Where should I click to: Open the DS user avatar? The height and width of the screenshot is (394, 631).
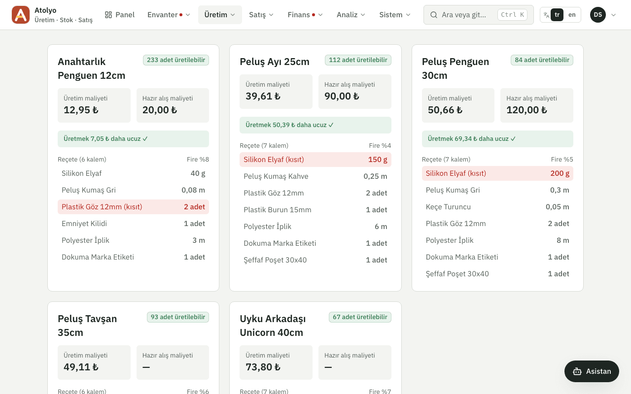click(x=598, y=15)
